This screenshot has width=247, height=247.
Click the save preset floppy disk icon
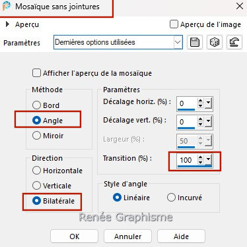[x=195, y=42]
